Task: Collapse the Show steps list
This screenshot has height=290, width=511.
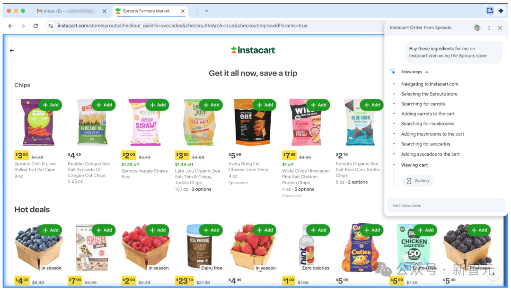Action: click(x=414, y=72)
